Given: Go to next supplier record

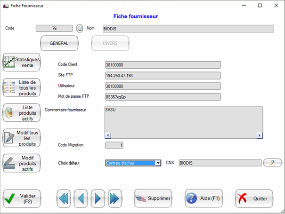Looking at the screenshot, I should [x=98, y=198].
